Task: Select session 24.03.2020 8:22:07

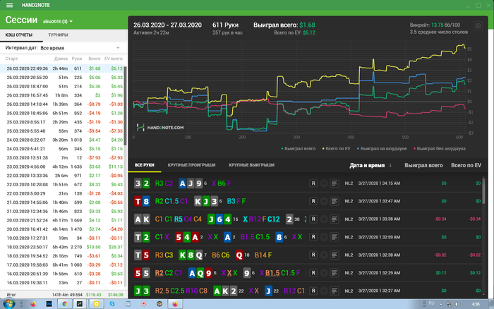Action: coord(62,140)
